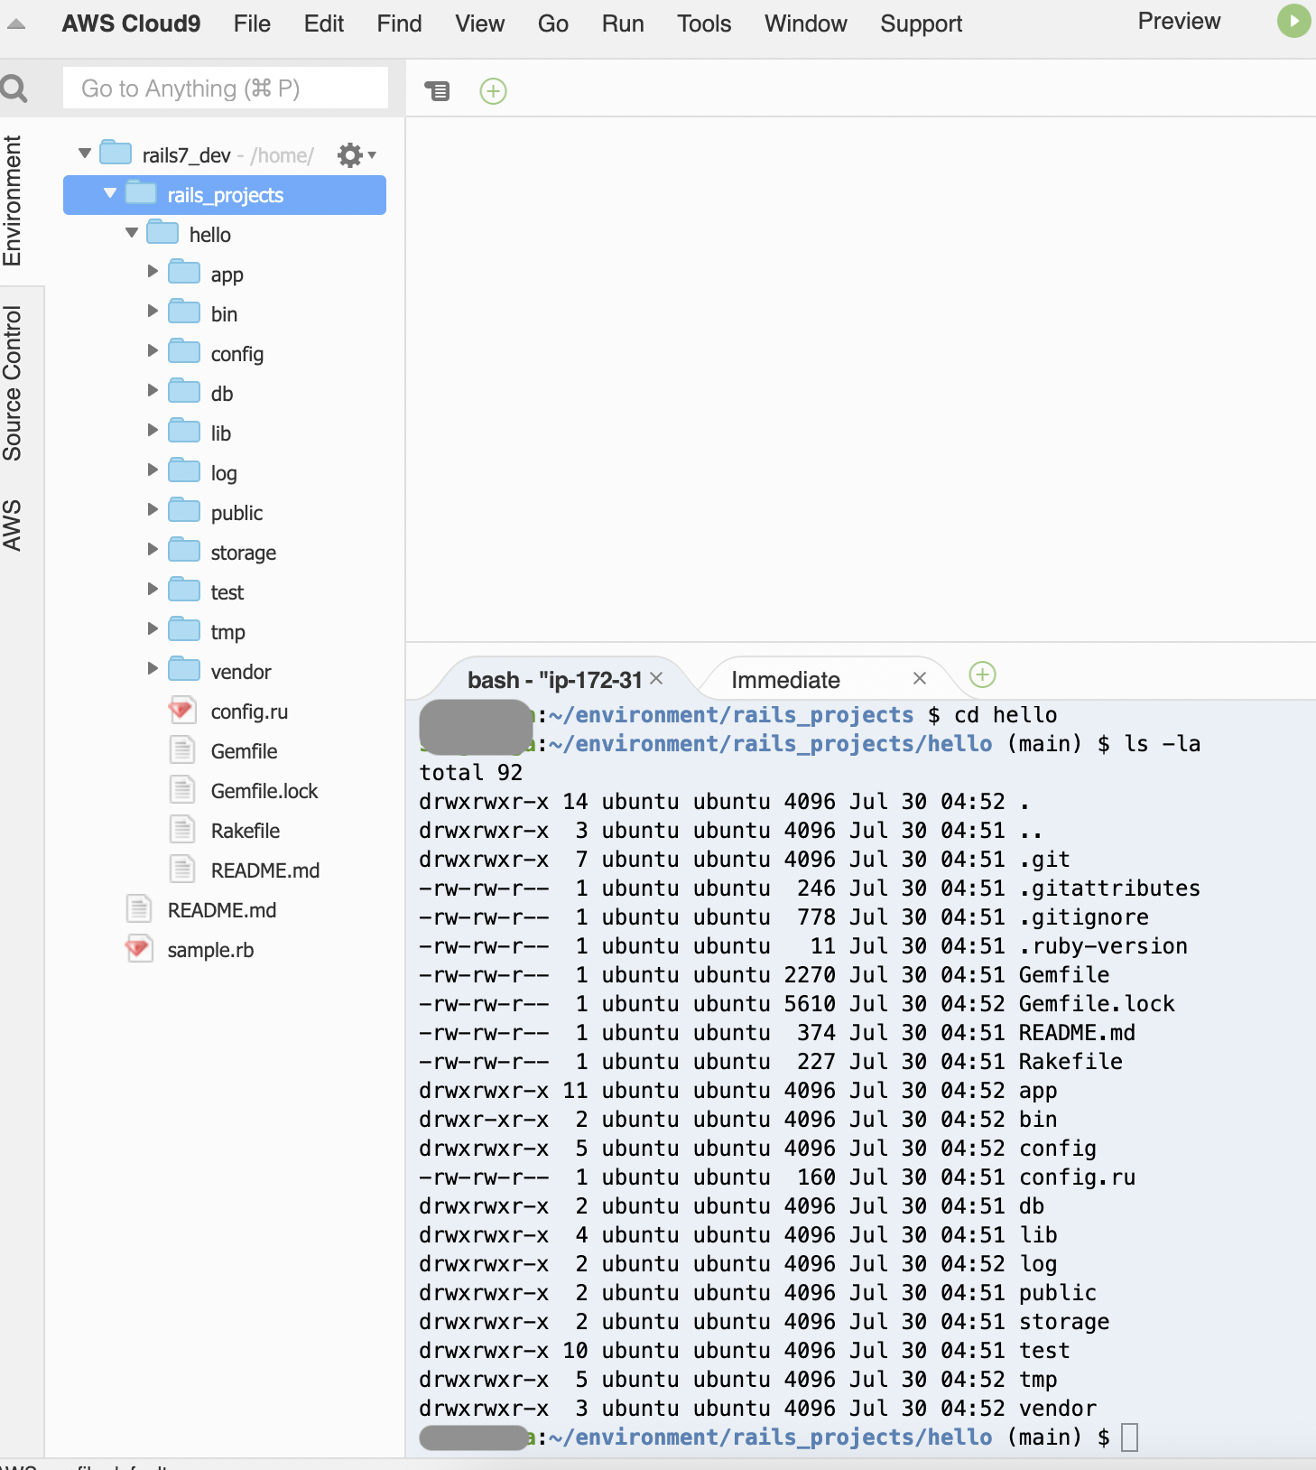Click the search magnifier icon
The image size is (1316, 1470).
[x=14, y=88]
